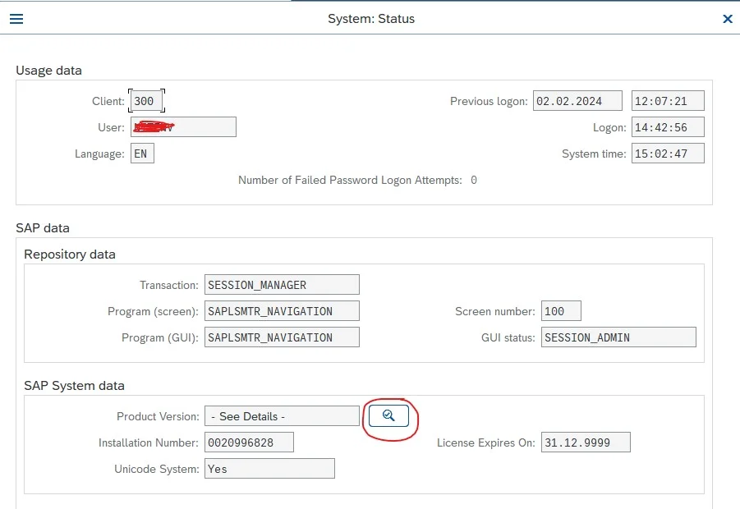Click License Expires On field 31.12.9999

(x=586, y=442)
